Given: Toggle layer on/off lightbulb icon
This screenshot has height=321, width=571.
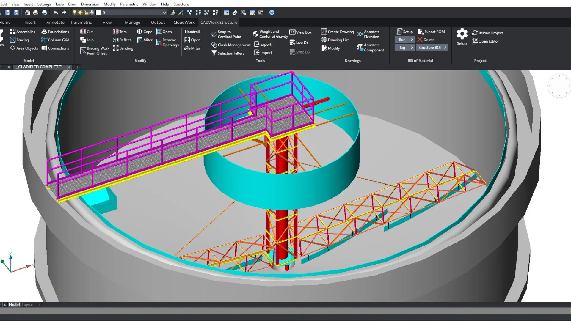Looking at the screenshot, I should pos(75,12).
